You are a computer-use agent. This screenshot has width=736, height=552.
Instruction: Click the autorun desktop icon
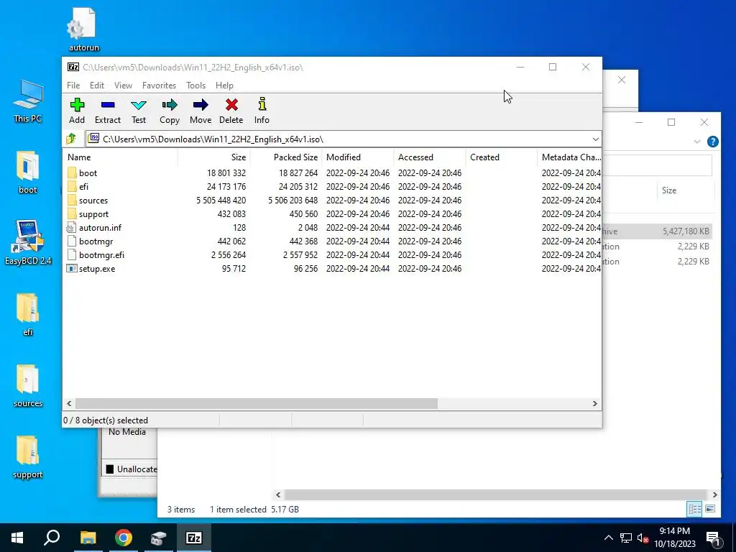pos(83,29)
